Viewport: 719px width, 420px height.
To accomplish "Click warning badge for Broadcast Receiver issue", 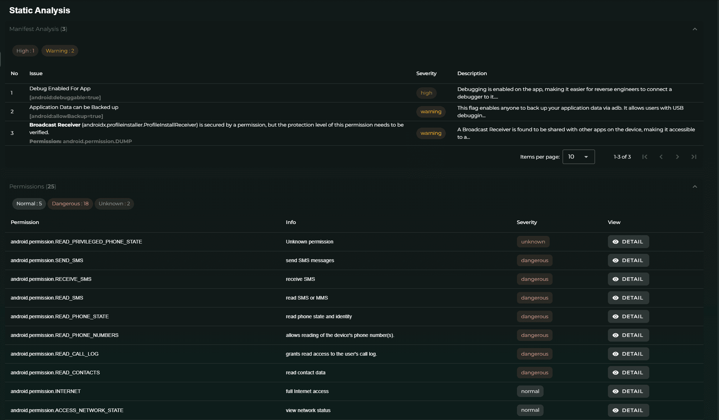I will tap(431, 133).
